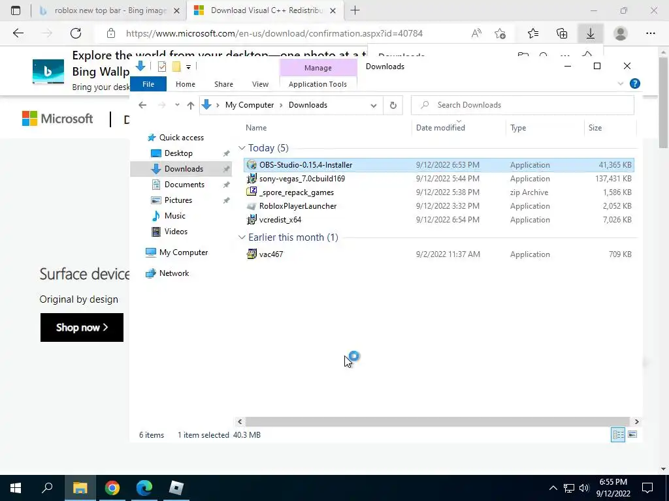This screenshot has width=669, height=501.
Task: Open the Application Tools ribbon tab
Action: pyautogui.click(x=318, y=84)
